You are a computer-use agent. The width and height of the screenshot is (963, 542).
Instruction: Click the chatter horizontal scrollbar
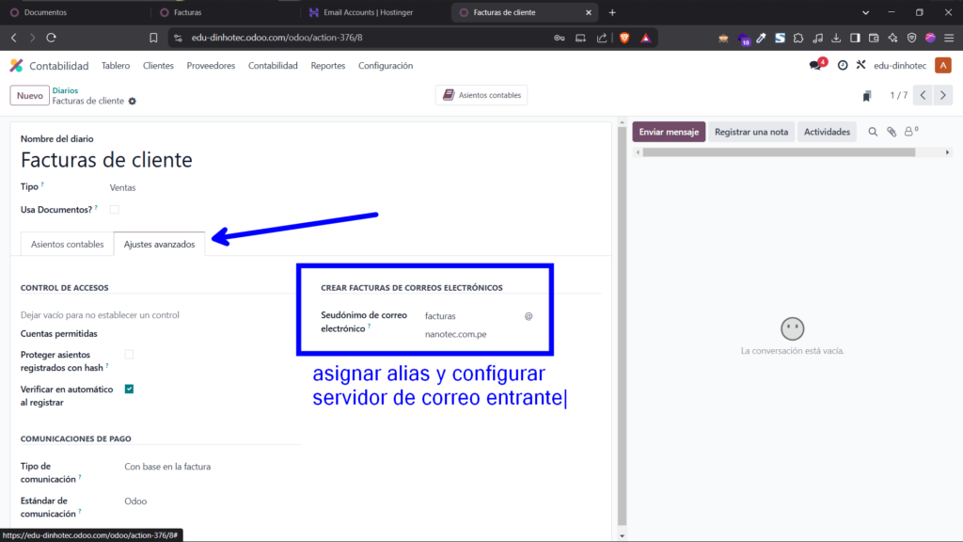coord(779,152)
